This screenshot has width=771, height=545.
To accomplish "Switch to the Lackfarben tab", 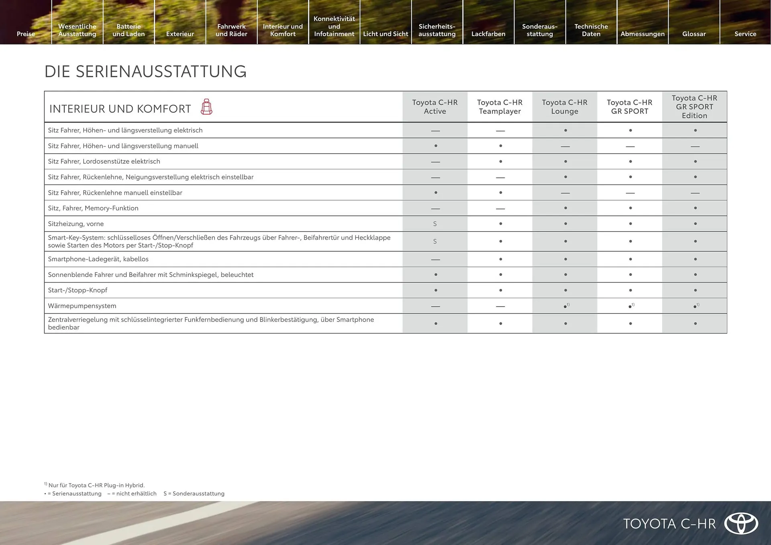I will 488,34.
